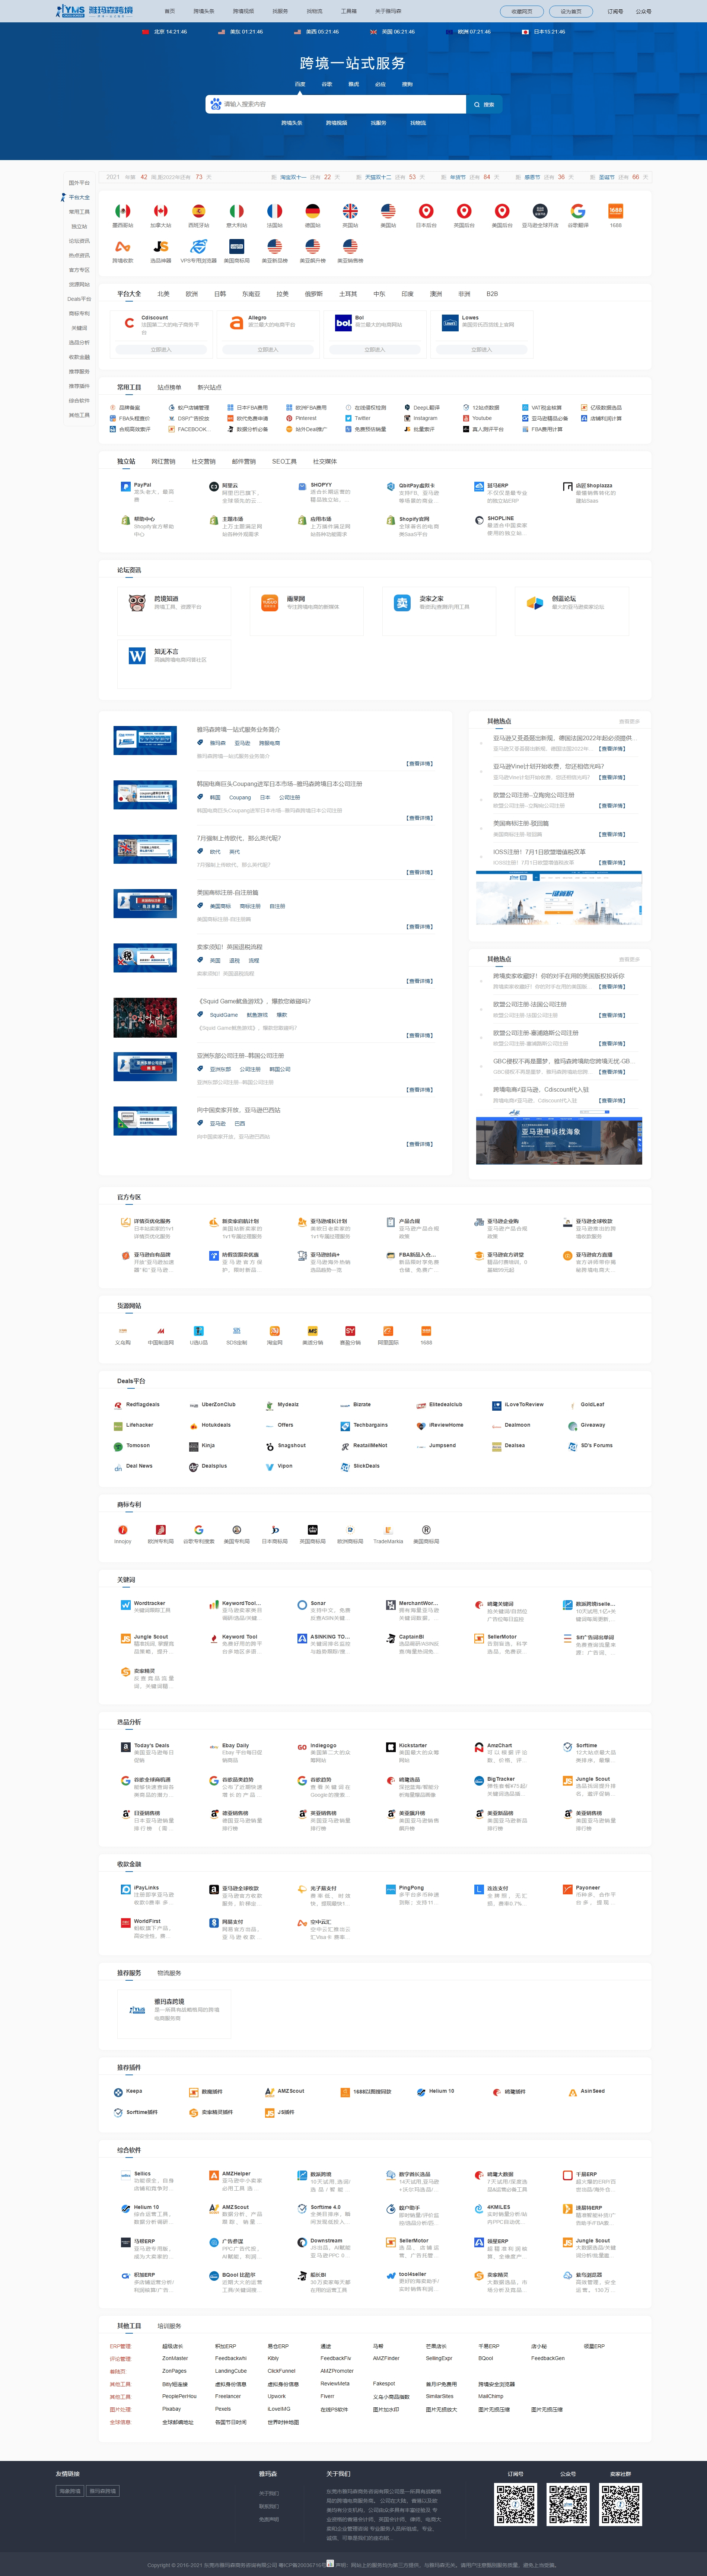Viewport: 707px width, 2576px height.
Task: Go to 选品分析 in left sidebar
Action: (x=79, y=342)
